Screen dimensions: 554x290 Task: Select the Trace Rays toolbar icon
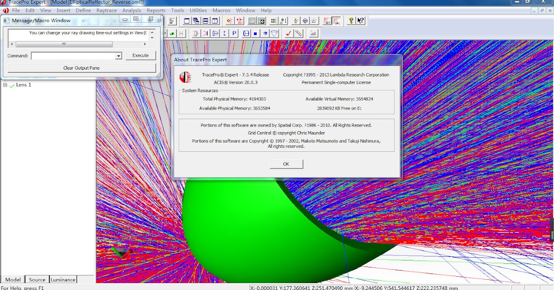coord(229,21)
